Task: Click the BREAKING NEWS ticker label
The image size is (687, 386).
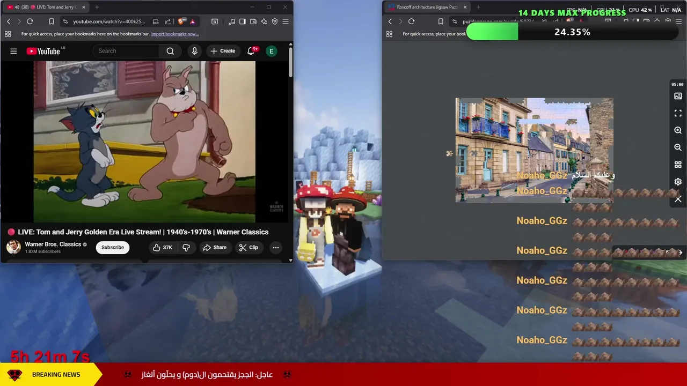Action: [x=56, y=375]
